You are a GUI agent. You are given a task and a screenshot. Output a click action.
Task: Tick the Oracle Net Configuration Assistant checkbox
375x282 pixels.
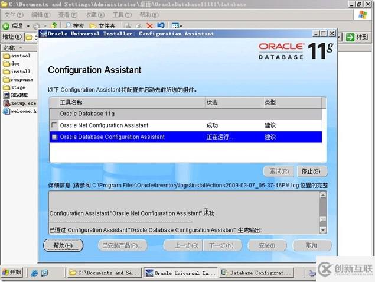pos(54,125)
